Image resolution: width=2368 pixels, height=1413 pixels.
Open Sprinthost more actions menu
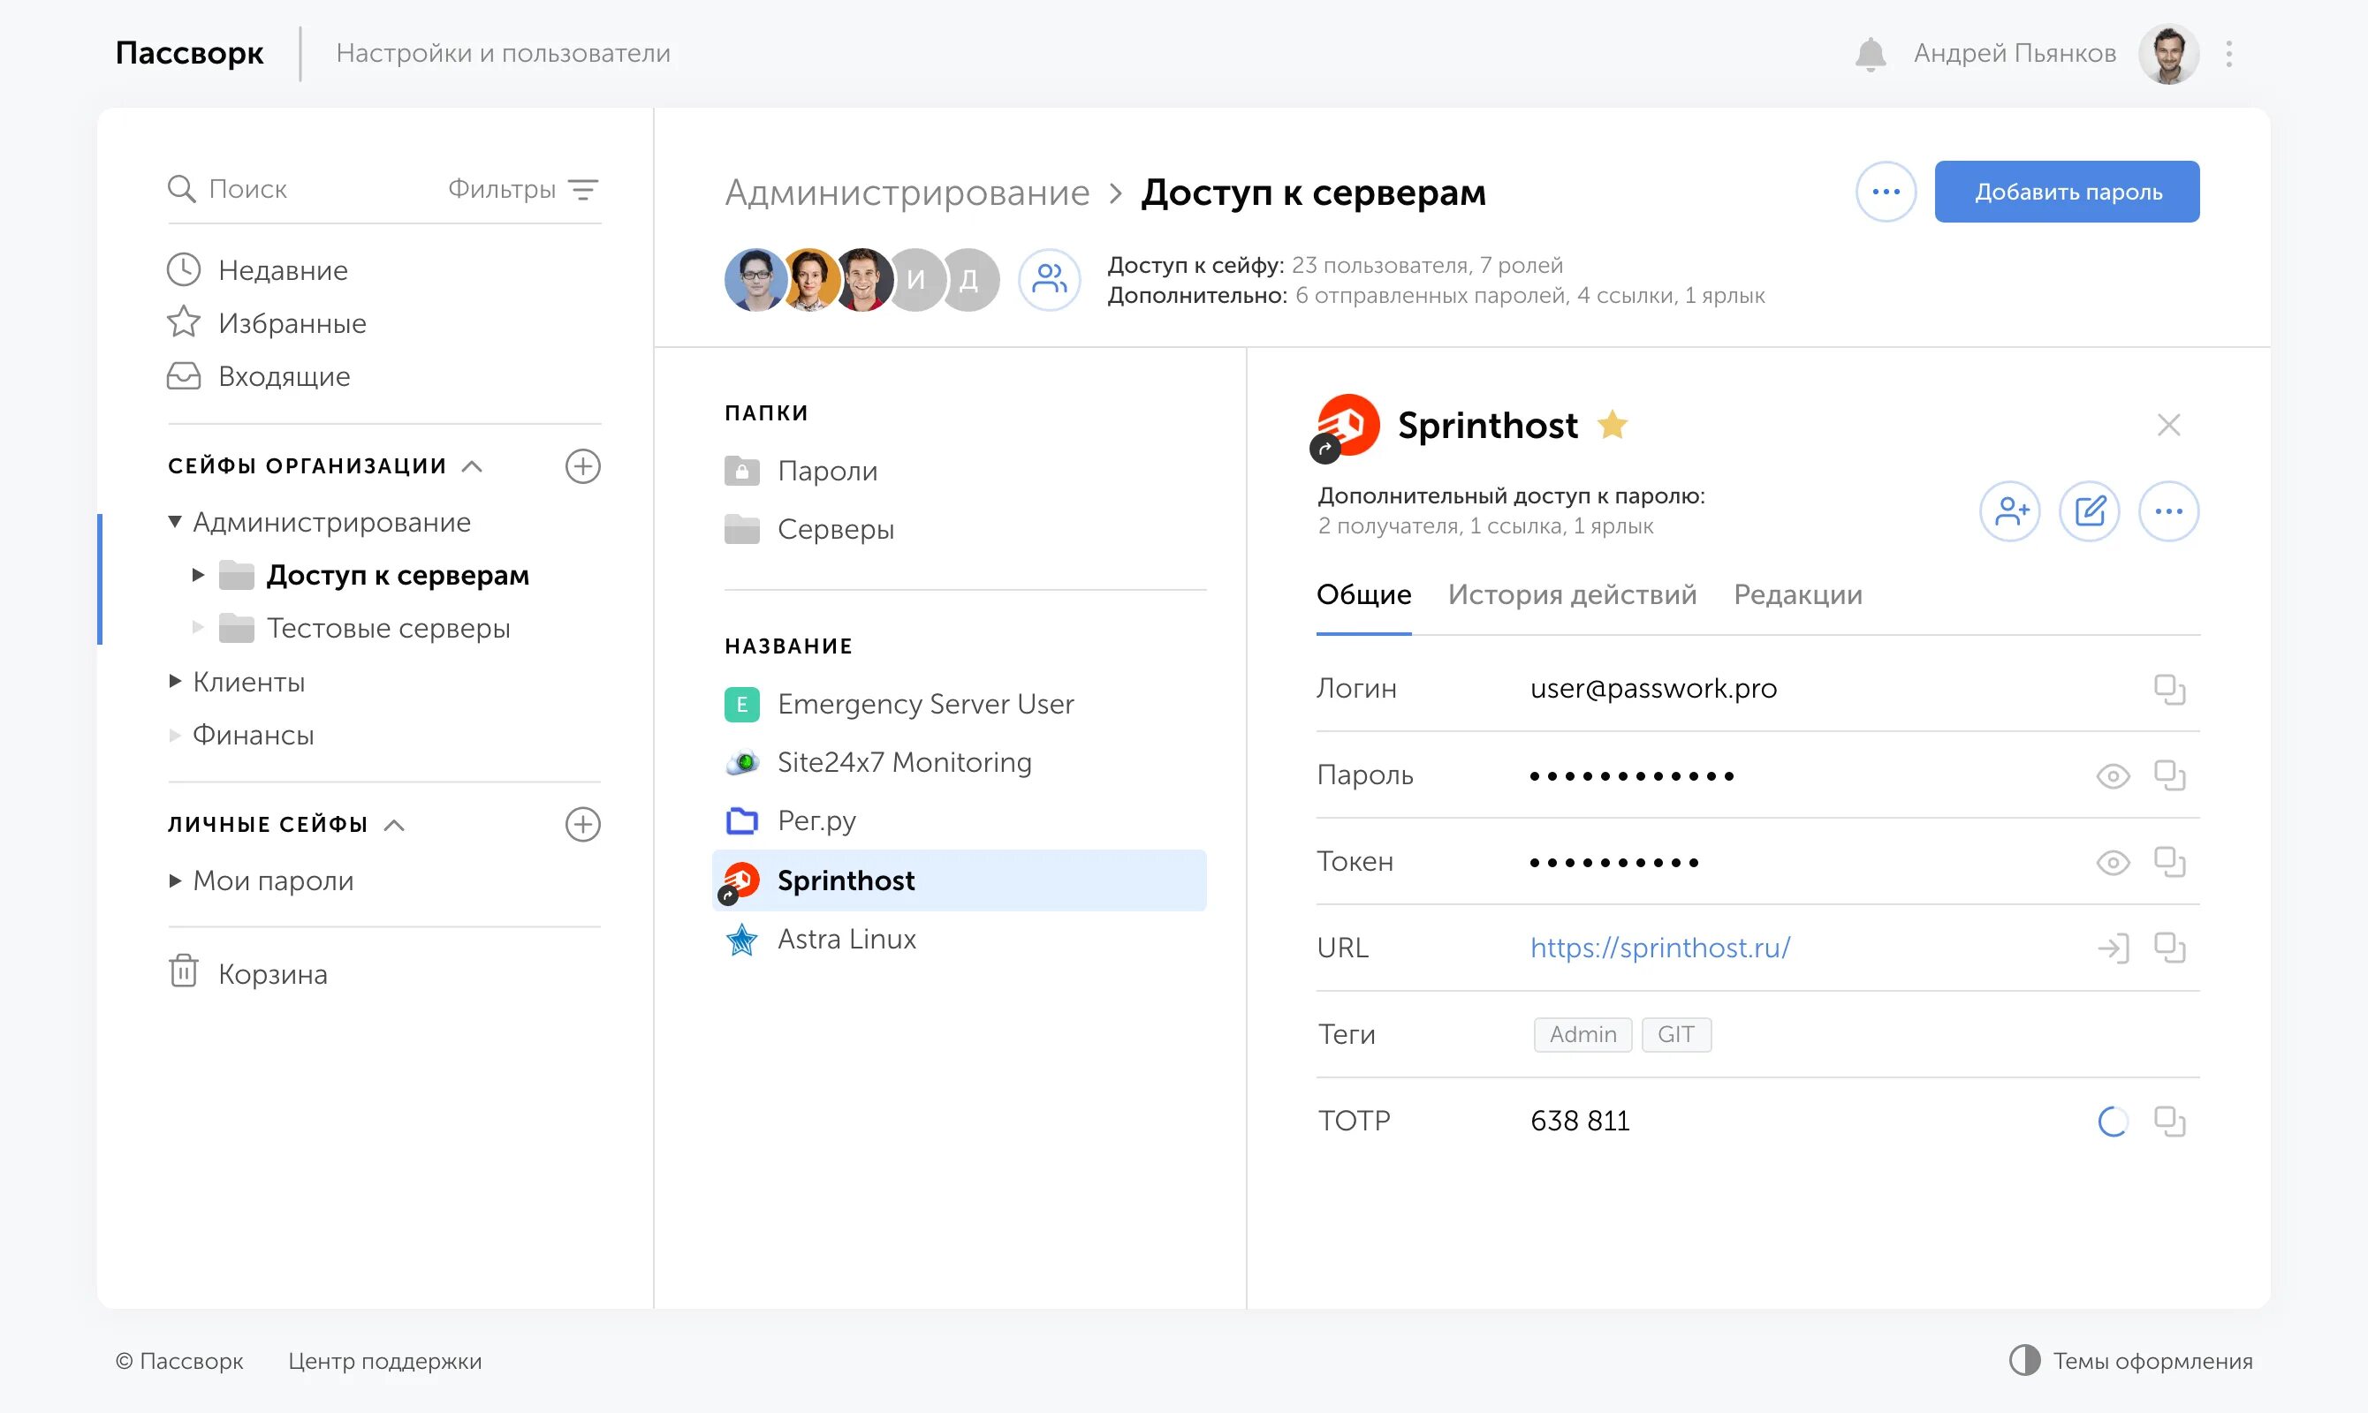(2168, 511)
